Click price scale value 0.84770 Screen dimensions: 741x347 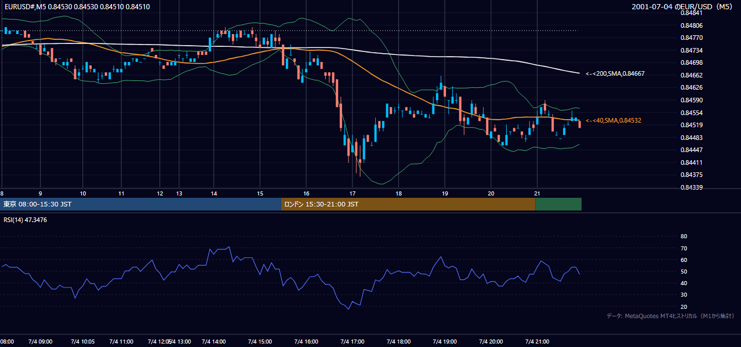point(691,38)
